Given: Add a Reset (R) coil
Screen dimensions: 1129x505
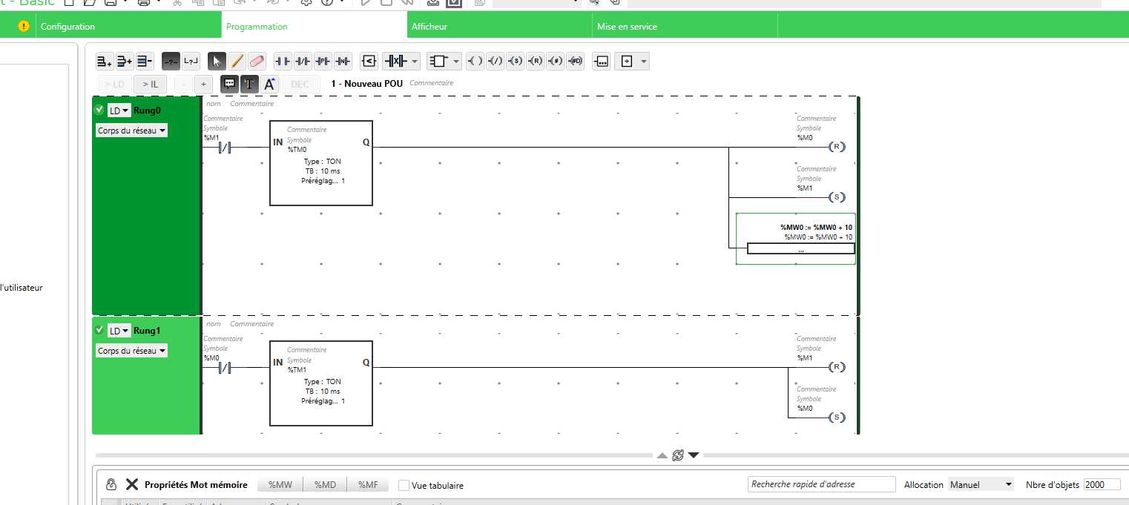Looking at the screenshot, I should coord(535,61).
